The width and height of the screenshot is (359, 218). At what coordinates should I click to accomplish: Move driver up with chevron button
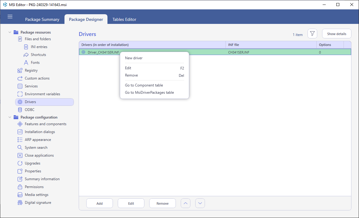click(186, 203)
